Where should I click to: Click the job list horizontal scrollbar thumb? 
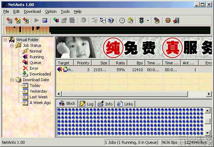(125, 94)
